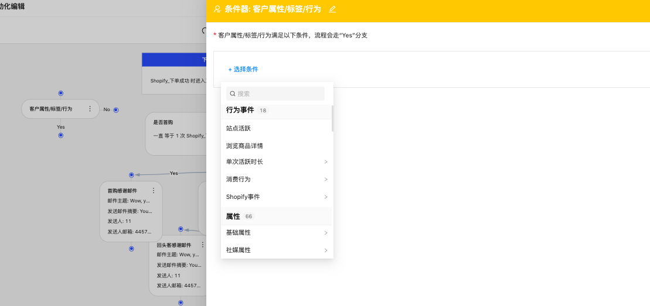Select the 首购感谢邮件 email node
Image resolution: width=650 pixels, height=306 pixels.
[131, 211]
